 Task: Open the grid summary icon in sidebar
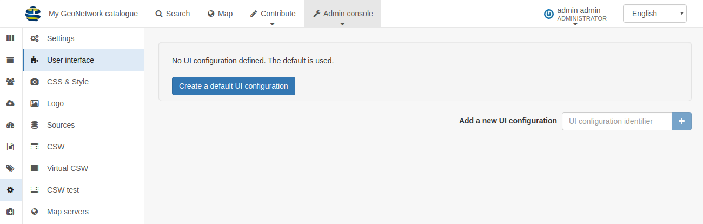pos(10,38)
